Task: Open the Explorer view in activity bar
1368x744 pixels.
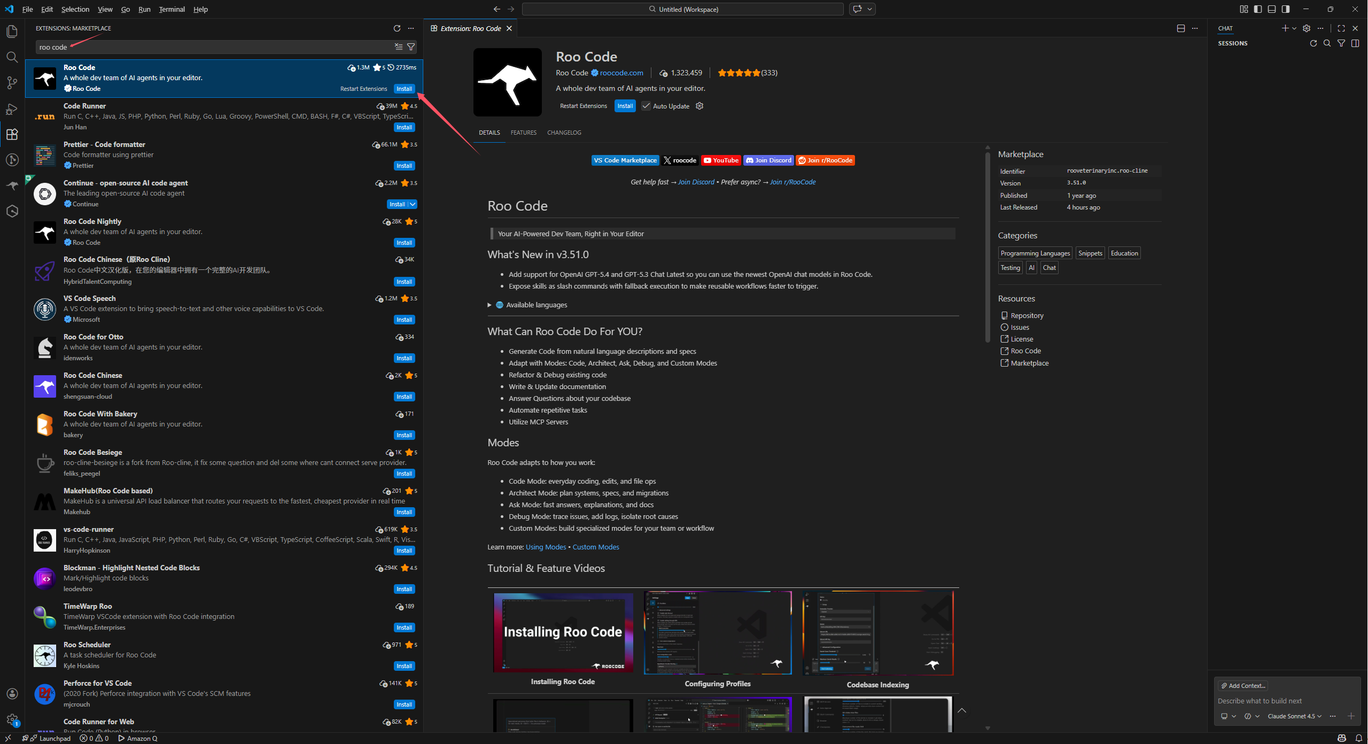Action: coord(12,32)
